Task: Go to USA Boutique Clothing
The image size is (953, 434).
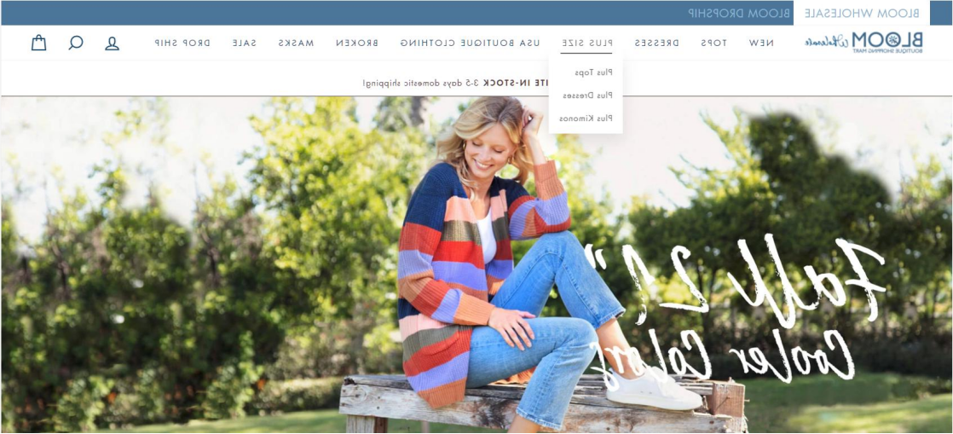Action: tap(470, 43)
